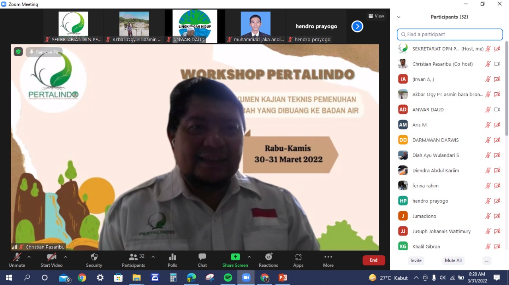The height and width of the screenshot is (285, 509).
Task: Toggle Unmute microphone button
Action: 17,257
